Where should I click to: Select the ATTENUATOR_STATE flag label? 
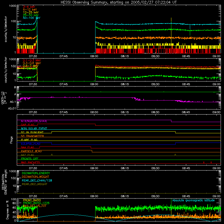(34, 121)
